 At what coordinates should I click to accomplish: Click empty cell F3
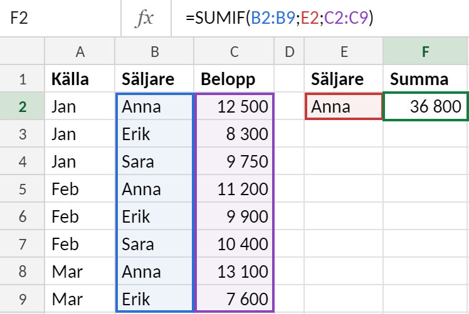[x=425, y=134]
